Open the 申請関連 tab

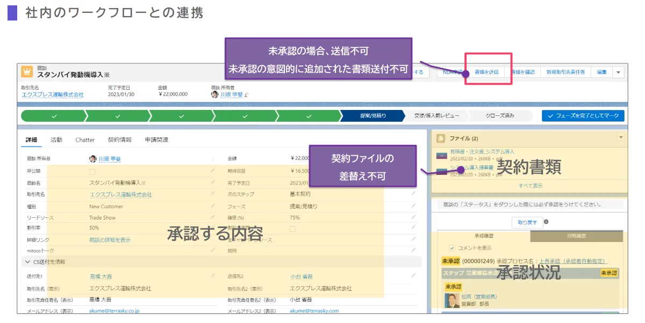point(156,140)
